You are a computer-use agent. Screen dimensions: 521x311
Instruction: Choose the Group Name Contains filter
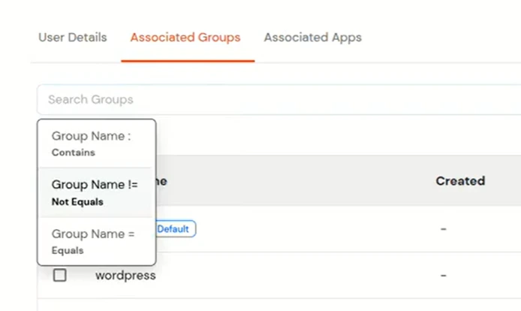[x=96, y=143]
